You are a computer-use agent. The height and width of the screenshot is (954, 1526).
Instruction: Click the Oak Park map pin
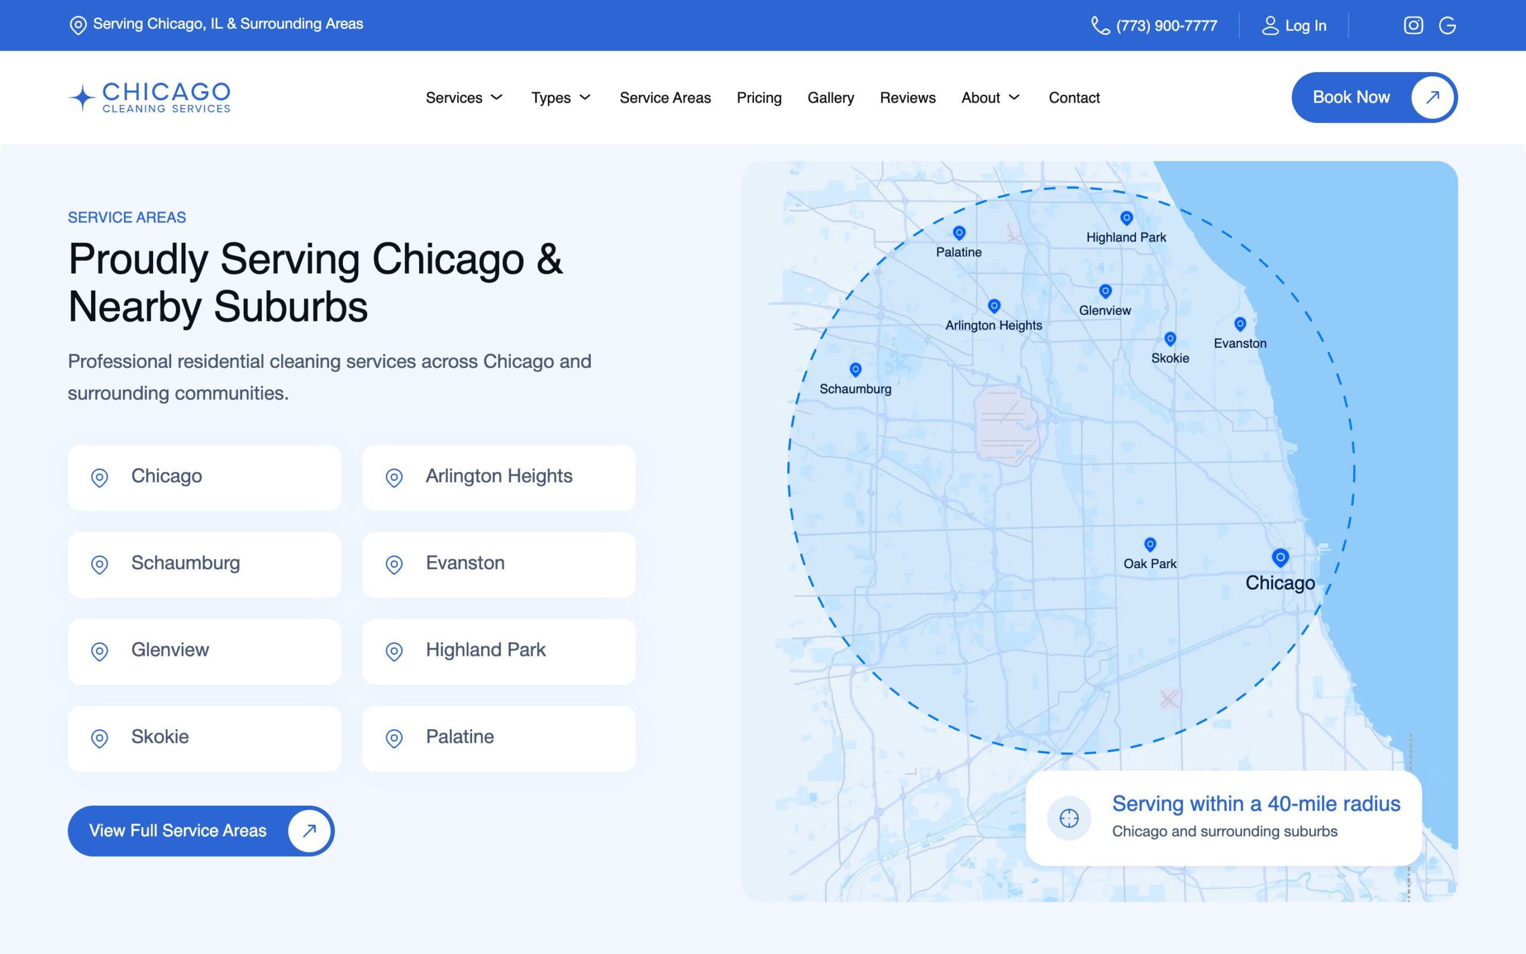(1150, 544)
